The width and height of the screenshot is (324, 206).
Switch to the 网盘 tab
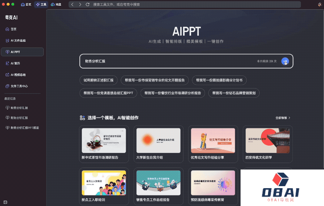(56, 4)
